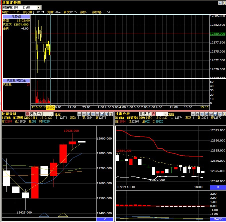Switch the daily chart panel to 分 period
The width and height of the screenshot is (226, 222).
pyautogui.click(x=39, y=114)
